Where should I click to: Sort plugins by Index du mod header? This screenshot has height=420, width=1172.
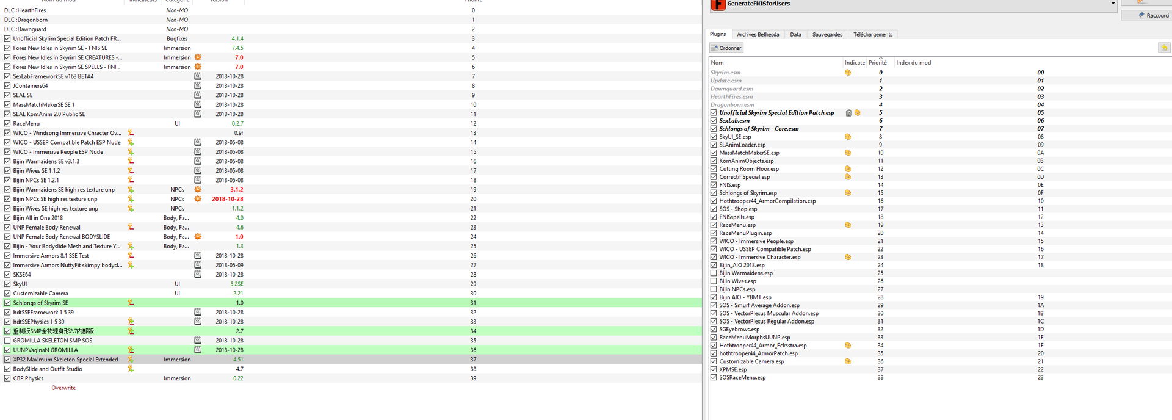(913, 62)
